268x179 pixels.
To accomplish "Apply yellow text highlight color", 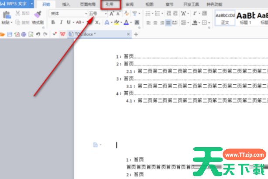I will click(x=117, y=22).
